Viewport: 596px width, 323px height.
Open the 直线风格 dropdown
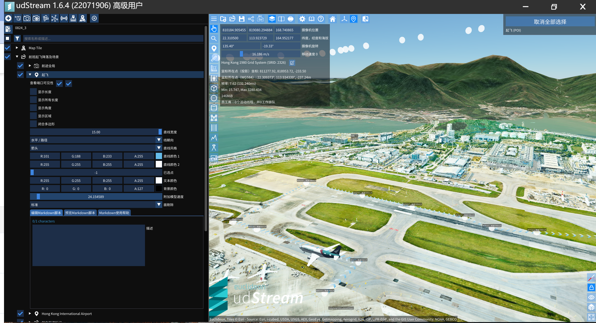[x=96, y=148]
